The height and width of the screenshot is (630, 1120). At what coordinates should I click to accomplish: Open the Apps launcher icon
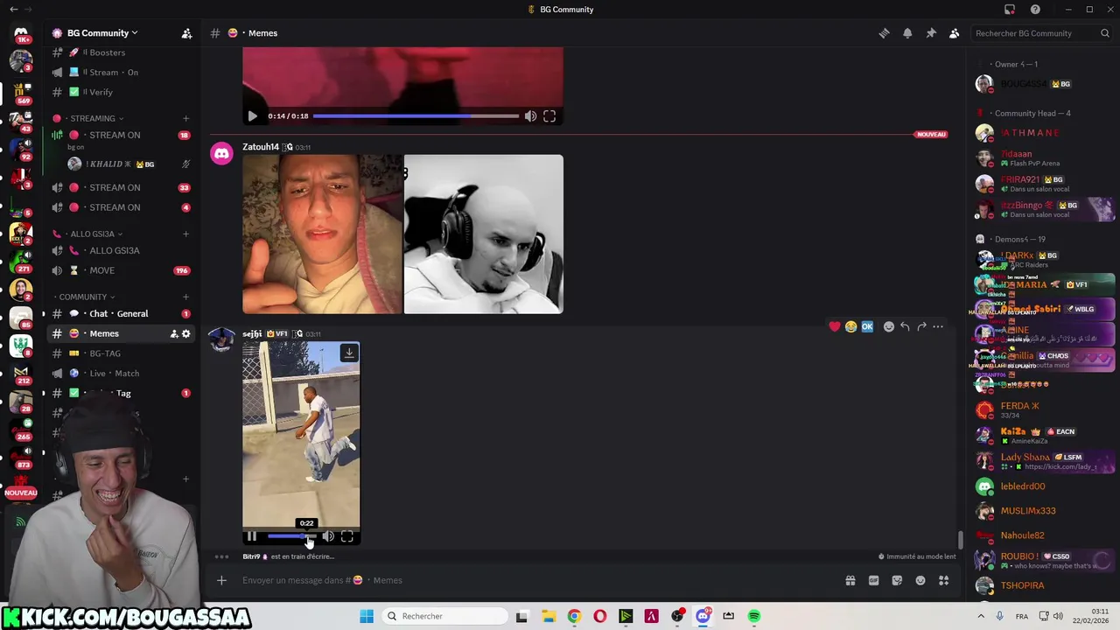(944, 580)
